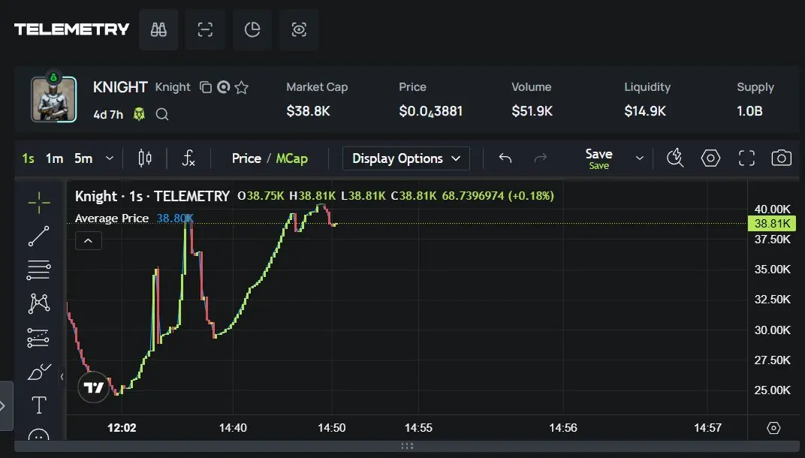The height and width of the screenshot is (458, 805).
Task: Click the Liquidity $14.9K value
Action: 645,111
